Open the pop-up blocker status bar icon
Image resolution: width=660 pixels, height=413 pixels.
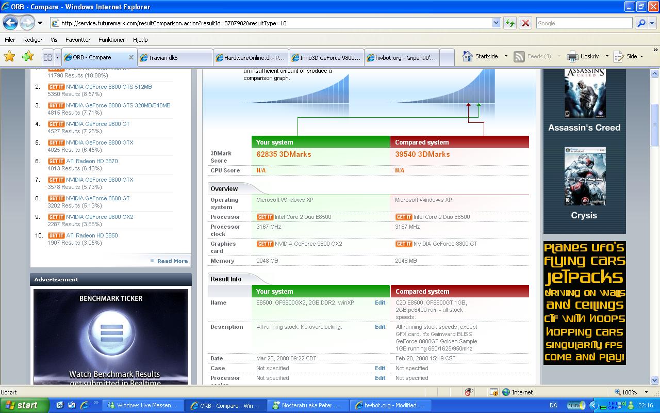pyautogui.click(x=469, y=392)
